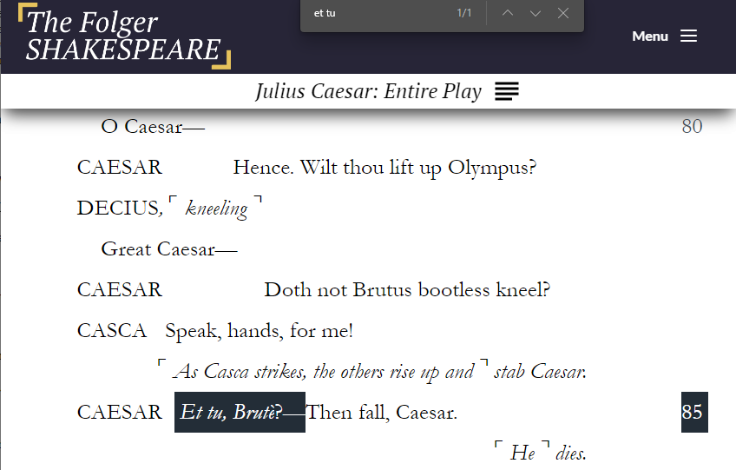Viewport: 736px width, 470px height.
Task: Click the line "Speak, hands, for me!"
Action: tap(259, 331)
